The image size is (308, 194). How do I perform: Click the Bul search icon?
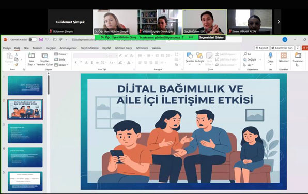(247, 54)
